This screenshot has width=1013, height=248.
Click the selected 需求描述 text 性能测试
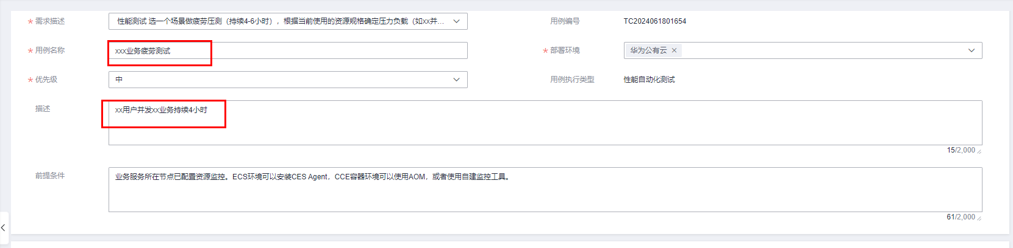point(132,21)
